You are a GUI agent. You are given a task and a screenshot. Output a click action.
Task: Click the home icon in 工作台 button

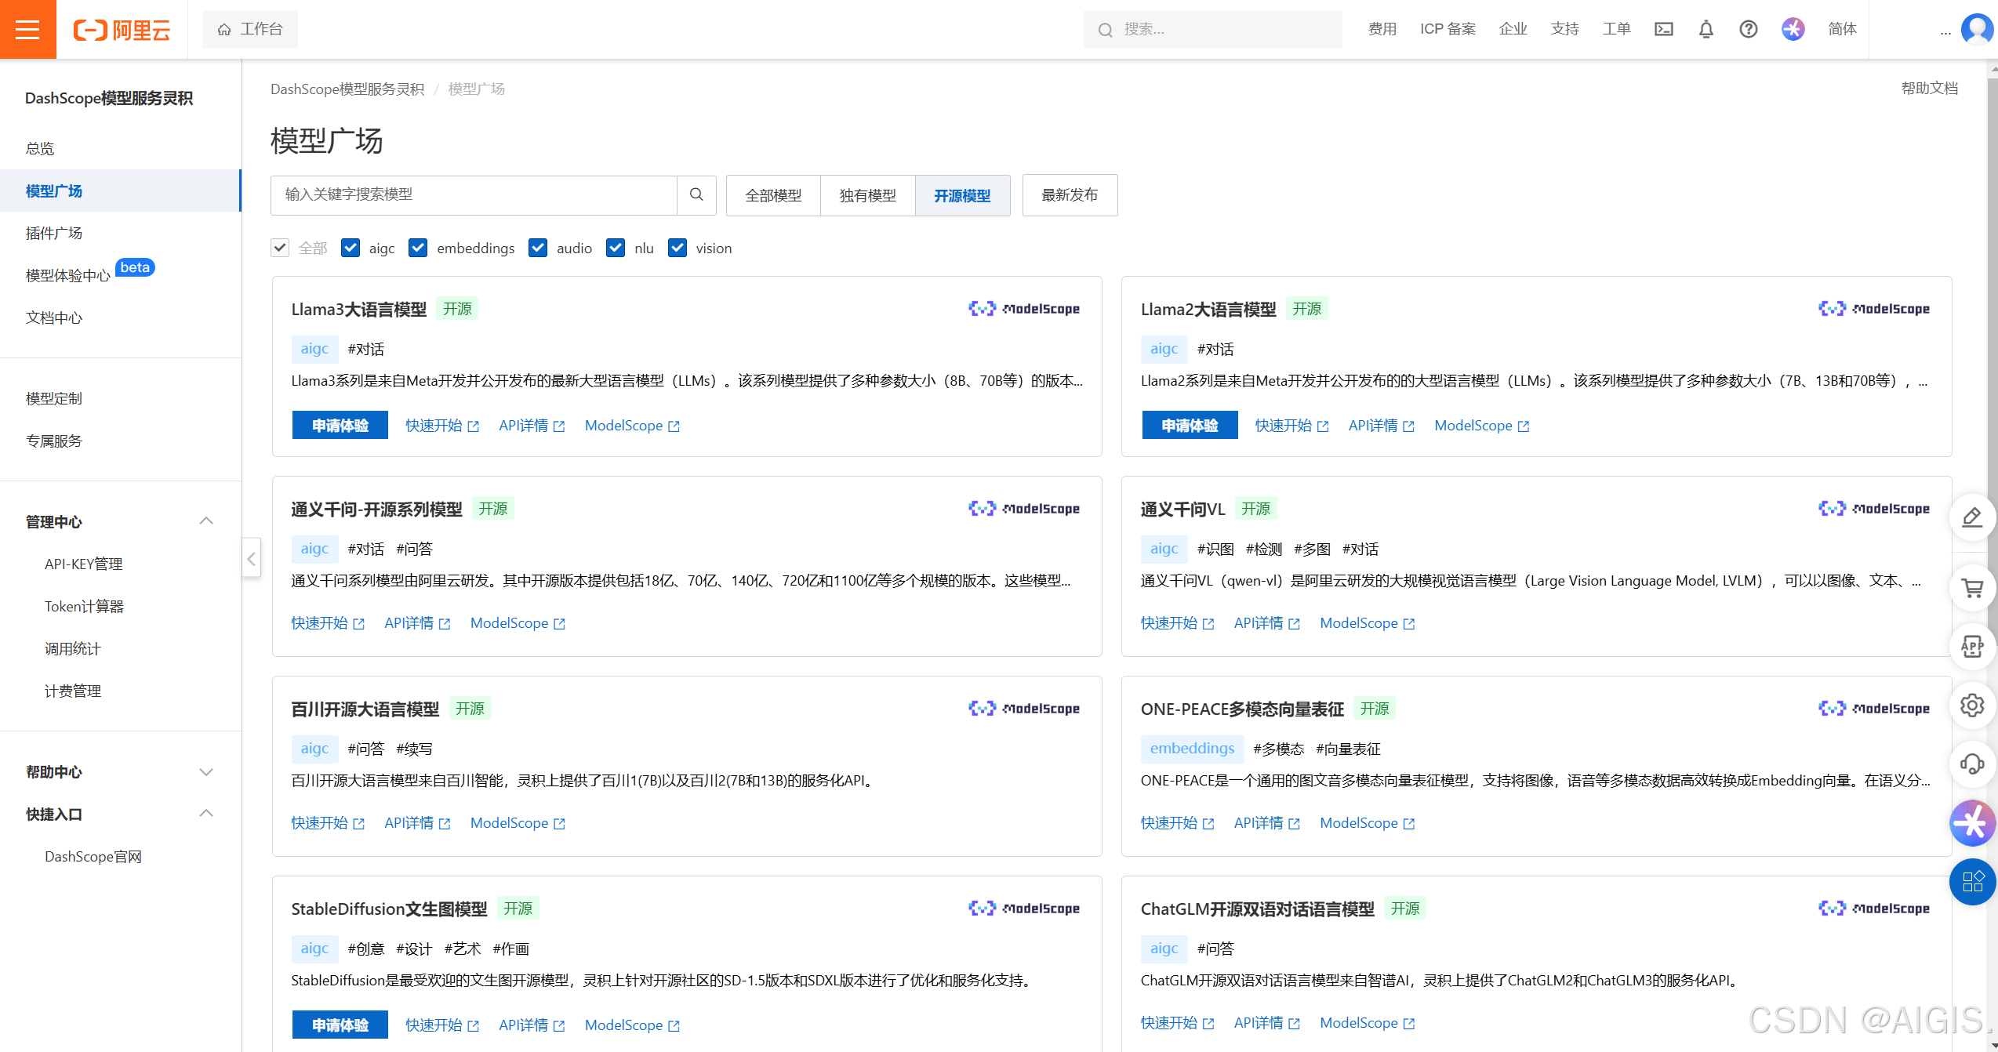click(224, 30)
